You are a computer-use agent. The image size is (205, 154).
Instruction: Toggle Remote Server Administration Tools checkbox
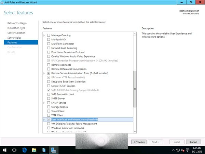pos(49,73)
